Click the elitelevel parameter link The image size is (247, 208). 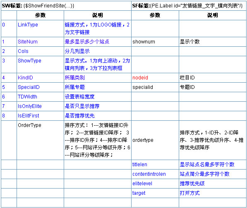pyautogui.click(x=142, y=184)
